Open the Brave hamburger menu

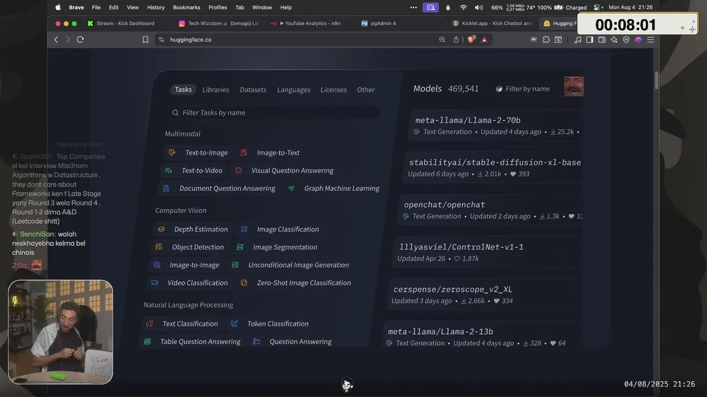click(x=651, y=40)
